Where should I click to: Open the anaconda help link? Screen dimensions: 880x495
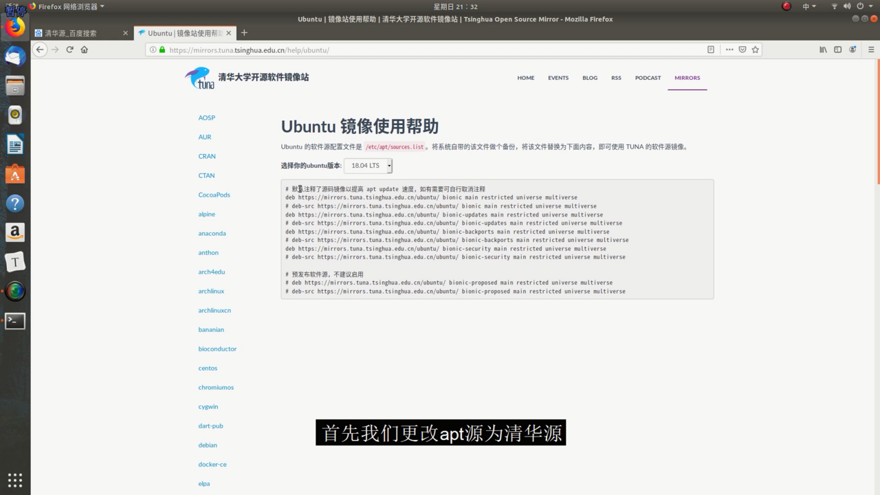click(x=212, y=233)
